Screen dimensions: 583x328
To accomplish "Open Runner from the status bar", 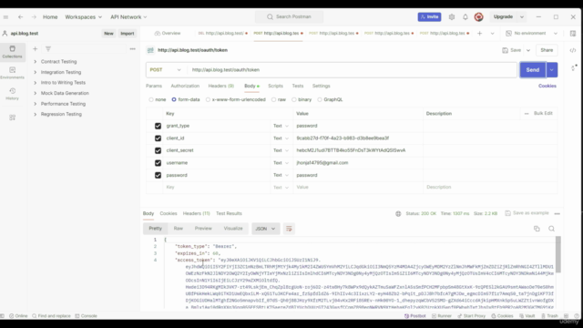I will pos(441,316).
